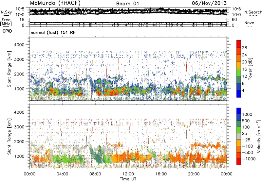This screenshot has height=181, width=262.
Task: Click the date 06/Nov/2013
Action: point(209,3)
